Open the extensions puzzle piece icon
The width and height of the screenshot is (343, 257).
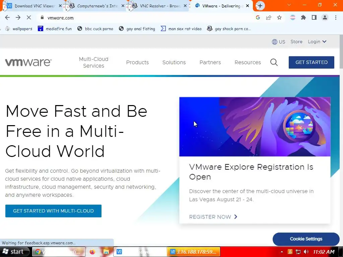(303, 18)
